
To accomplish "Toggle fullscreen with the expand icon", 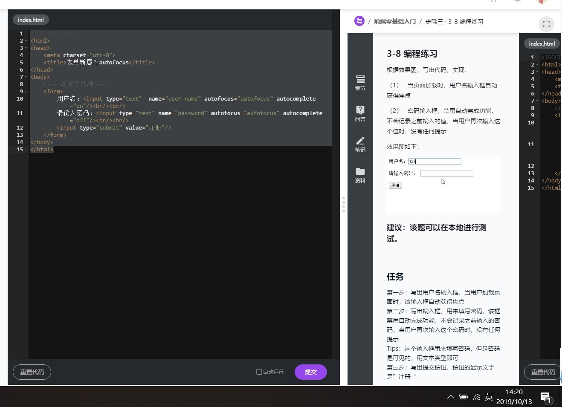I will [x=547, y=24].
